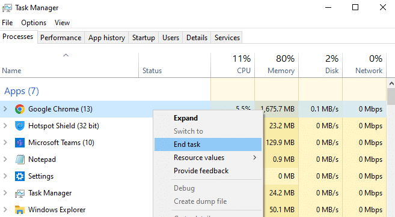
Task: Click the 1,675.7 MB memory value
Action: click(277, 109)
